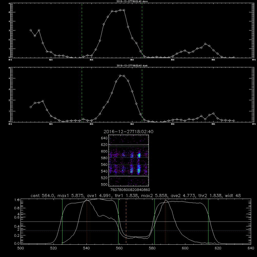Click the "830" x-axis label of dusk plot
The image size is (257, 257).
(x=91, y=124)
